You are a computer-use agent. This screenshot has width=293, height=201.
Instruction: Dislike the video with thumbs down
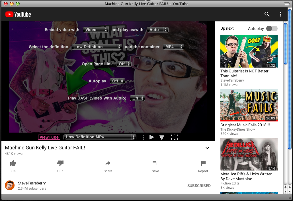(x=60, y=163)
